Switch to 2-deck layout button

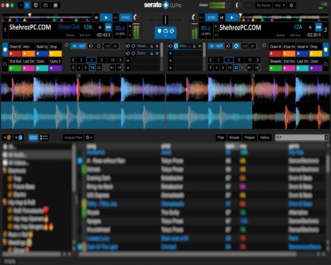pos(27,5)
